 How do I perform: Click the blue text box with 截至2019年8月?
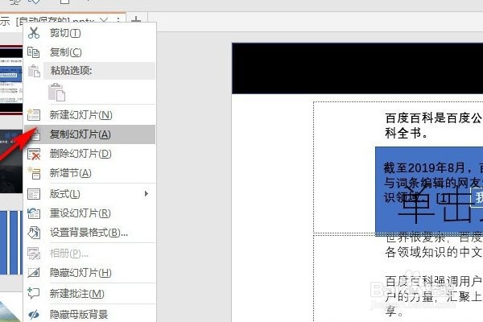pos(429,191)
